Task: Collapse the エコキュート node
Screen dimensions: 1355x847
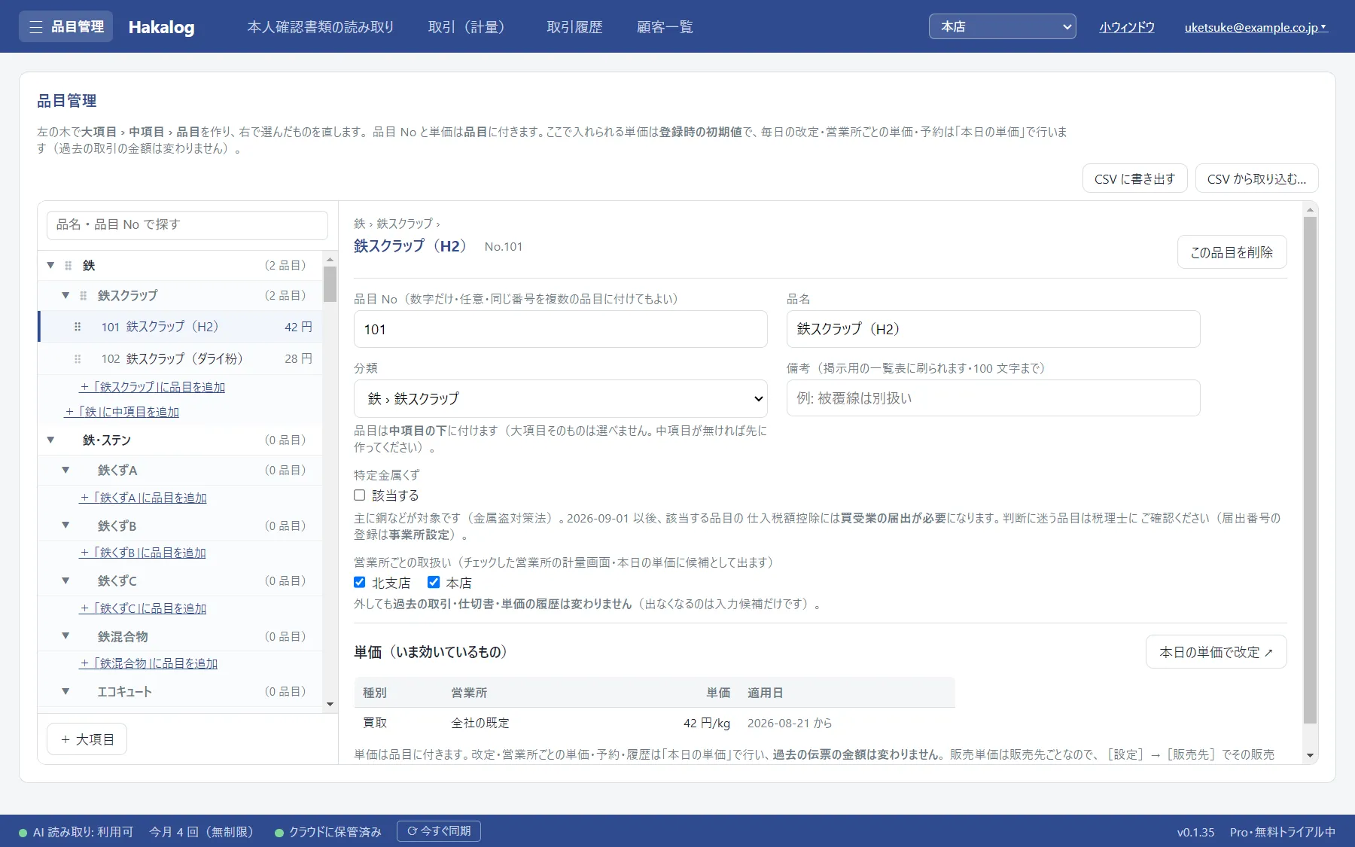Action: pos(65,691)
